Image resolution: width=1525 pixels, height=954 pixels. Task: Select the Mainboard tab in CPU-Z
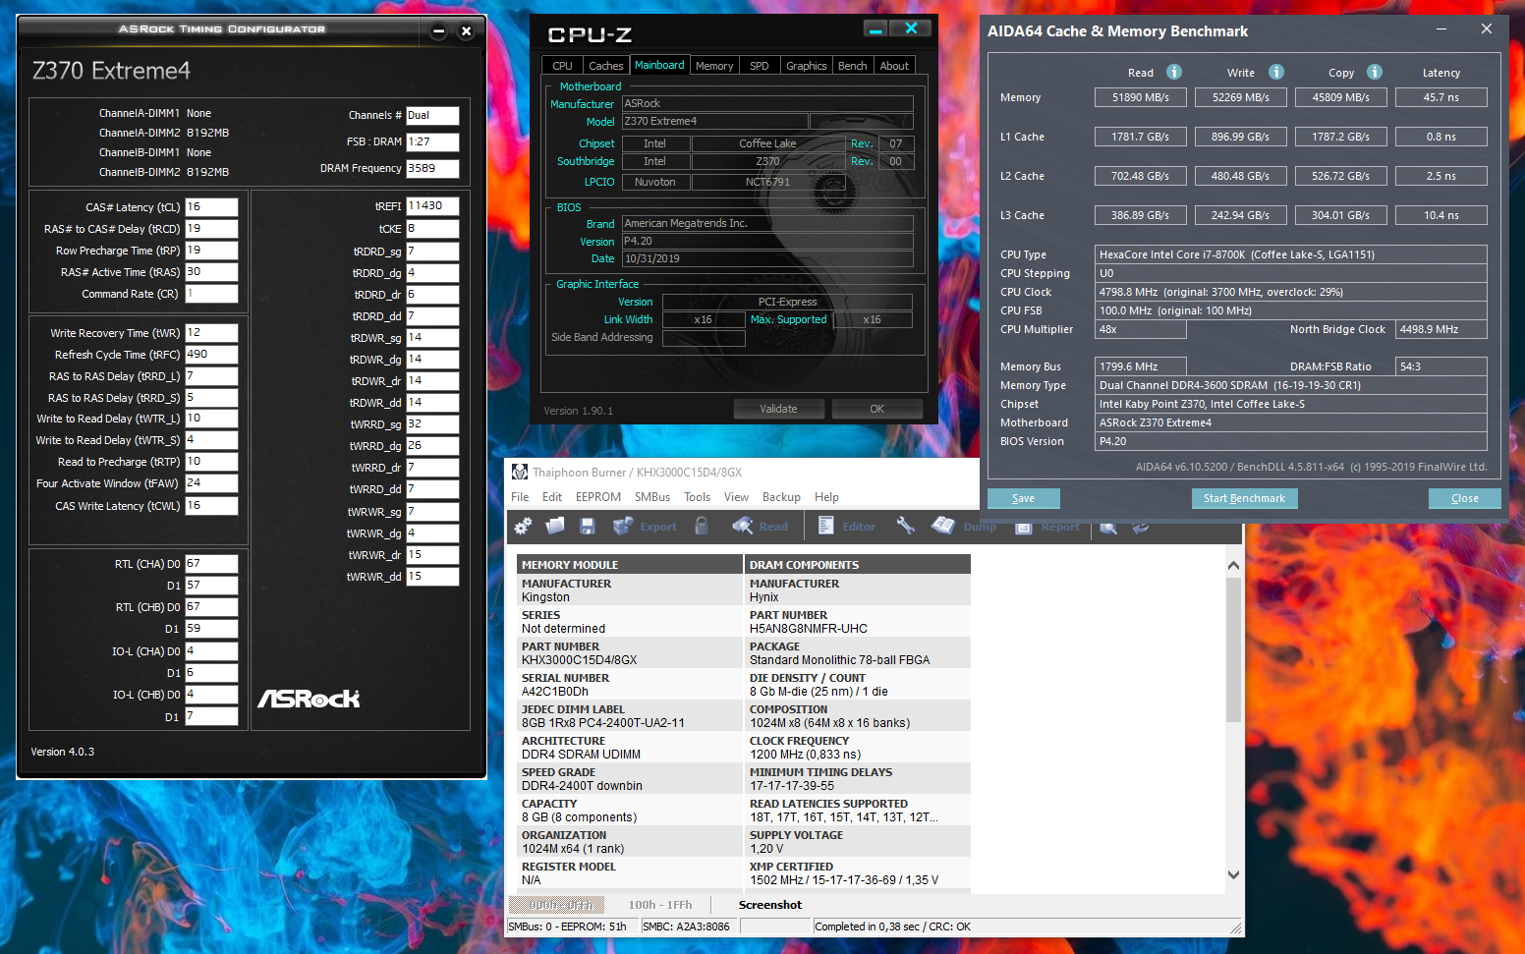click(x=659, y=65)
